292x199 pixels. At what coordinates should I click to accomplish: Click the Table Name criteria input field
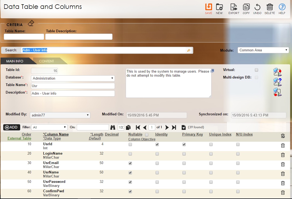tap(24, 37)
